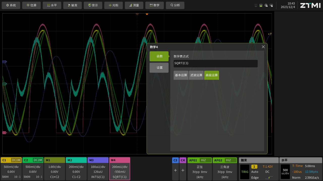Switch to the 设置 (Settings) side tab

(x=159, y=68)
